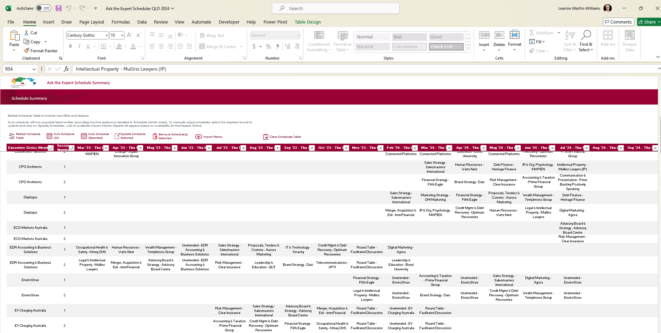The width and height of the screenshot is (661, 333).
Task: Click the Save icon in title bar
Action: click(x=59, y=8)
